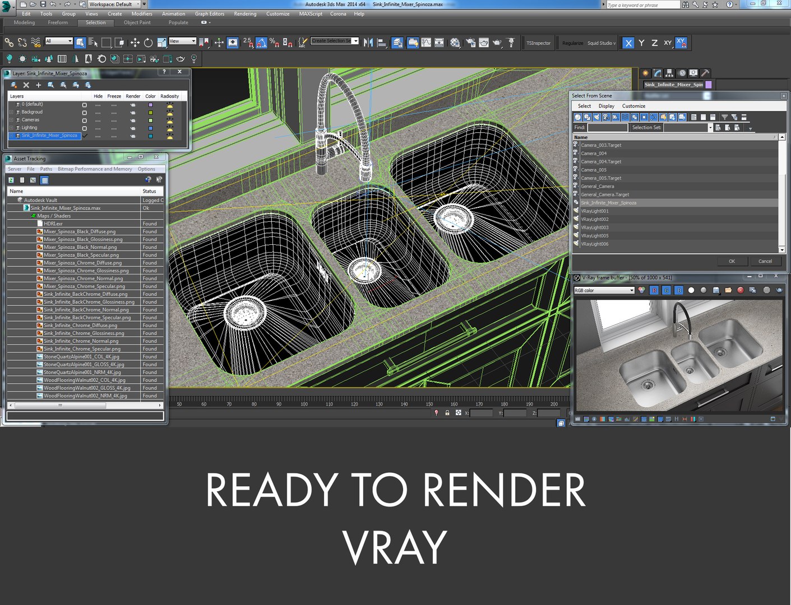Activate the Select and Move tool

(x=135, y=43)
